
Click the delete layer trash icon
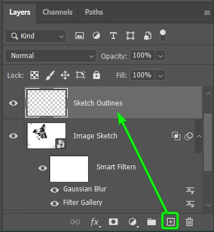coord(189,222)
